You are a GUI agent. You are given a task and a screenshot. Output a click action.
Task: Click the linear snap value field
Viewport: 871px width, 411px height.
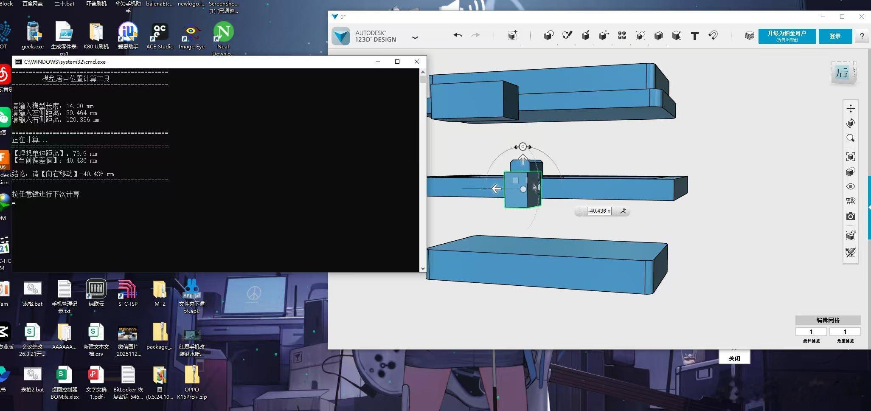click(x=811, y=332)
